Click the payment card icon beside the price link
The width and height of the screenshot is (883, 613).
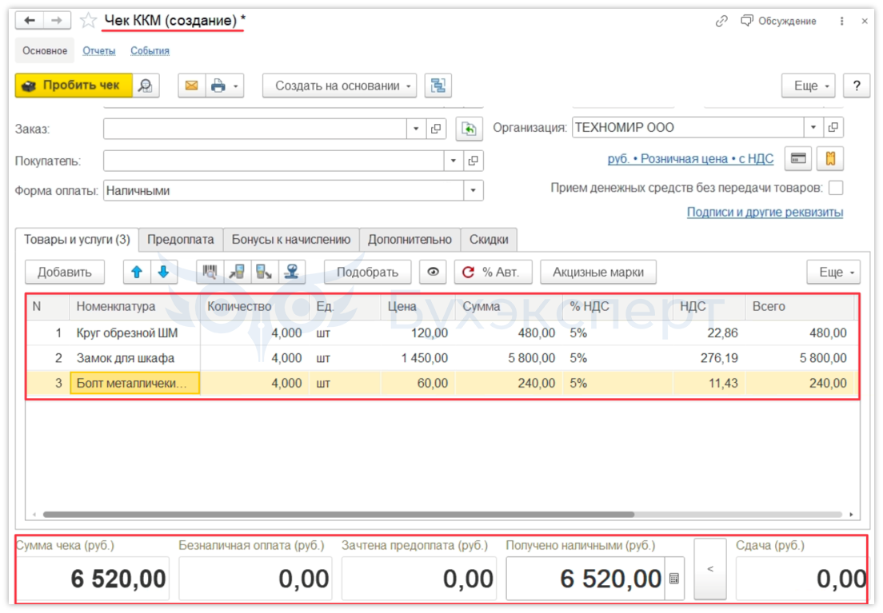pyautogui.click(x=797, y=159)
